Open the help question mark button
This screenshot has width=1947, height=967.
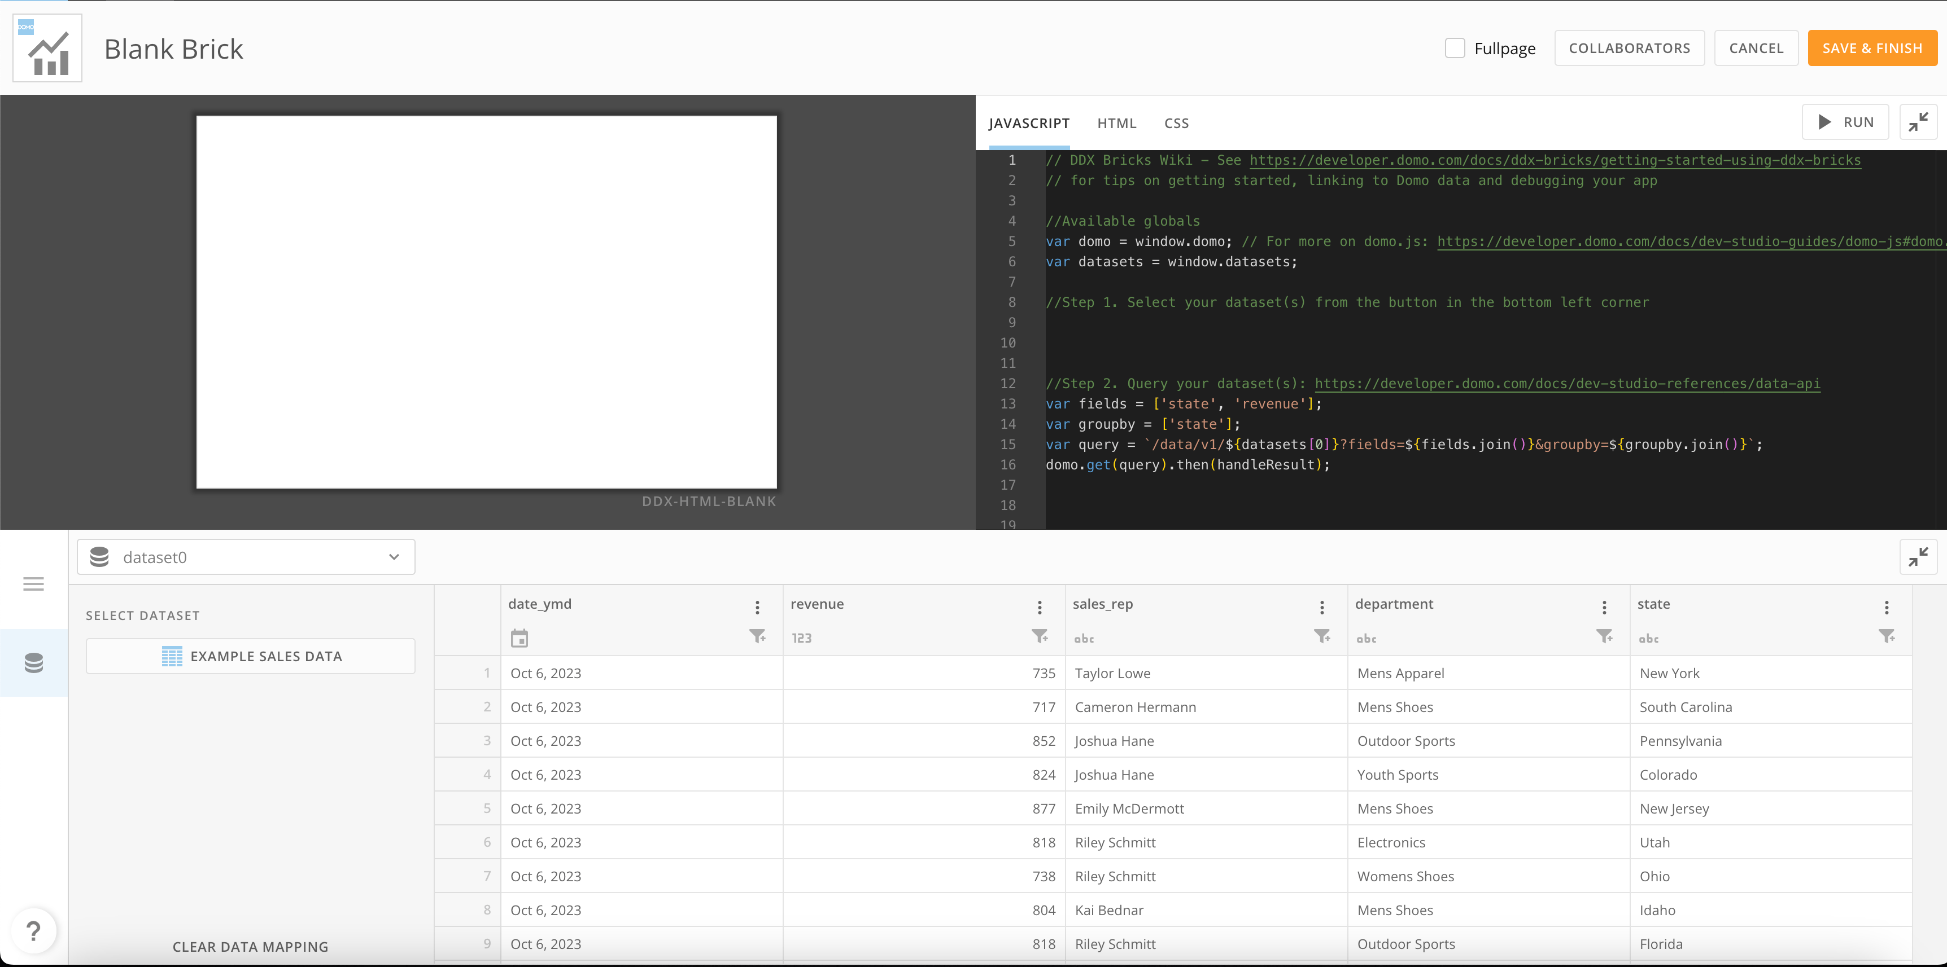(33, 931)
